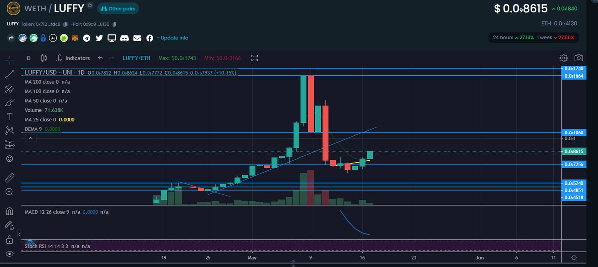Enter fullscreen chart mode
The width and height of the screenshot is (598, 267).
[x=255, y=58]
